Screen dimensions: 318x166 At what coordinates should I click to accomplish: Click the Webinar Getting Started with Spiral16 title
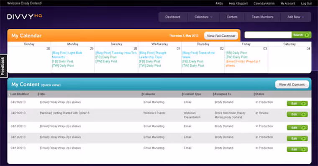[x=64, y=113]
